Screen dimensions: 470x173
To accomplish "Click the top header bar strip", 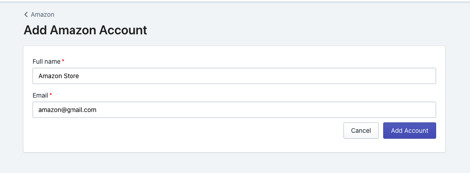I will (235, 1).
